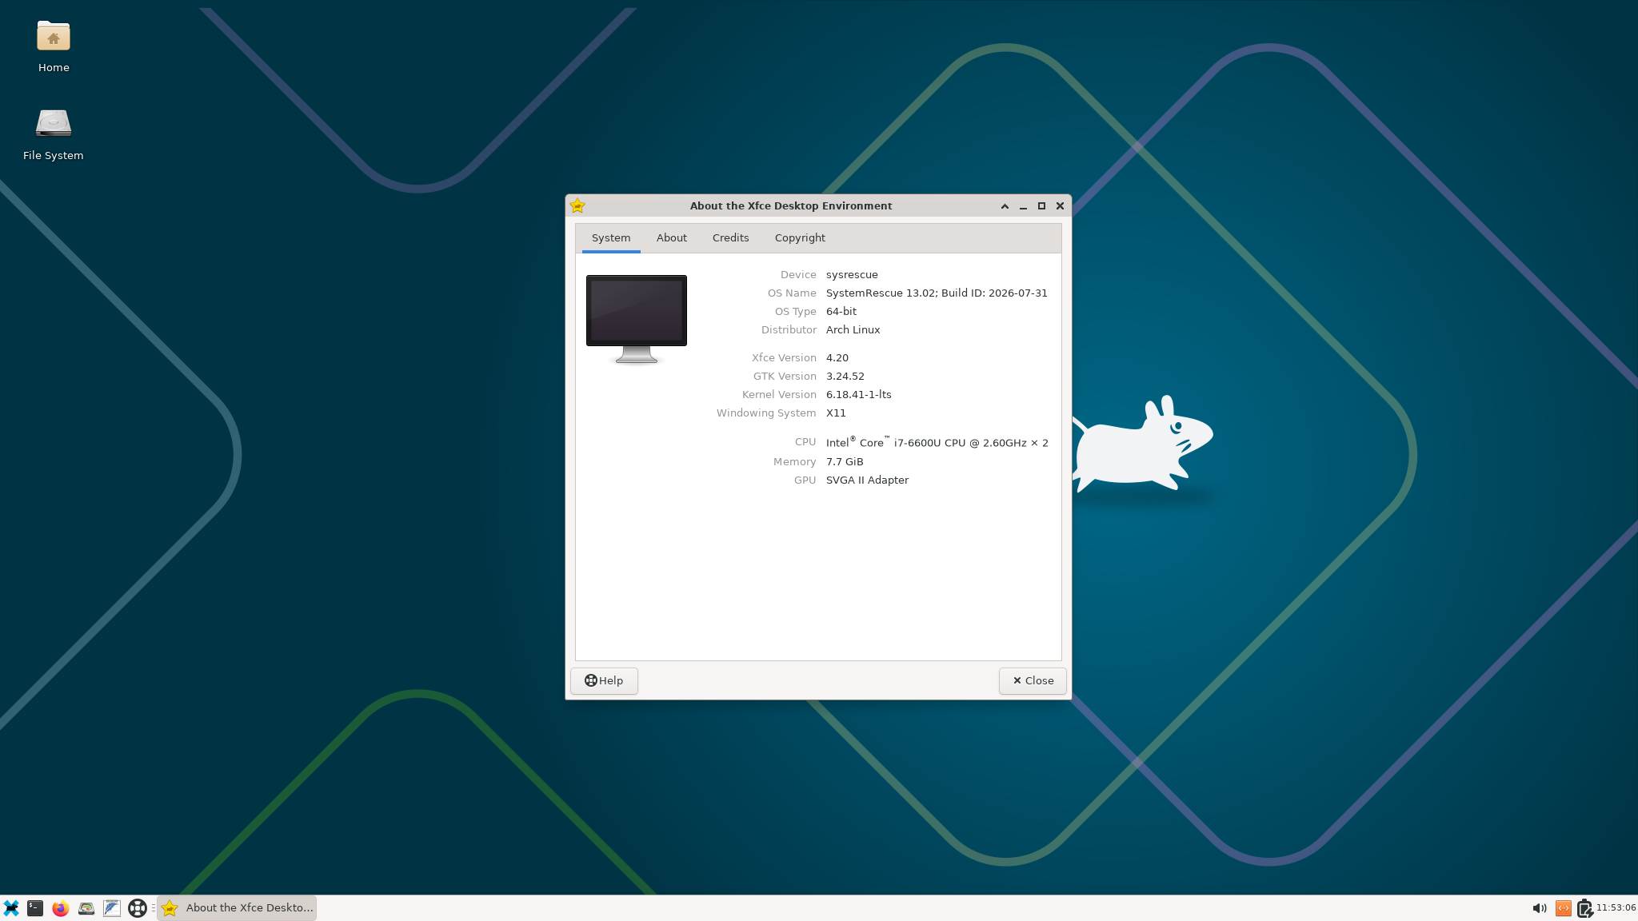Open the feather text editor launcher

pyautogui.click(x=112, y=908)
